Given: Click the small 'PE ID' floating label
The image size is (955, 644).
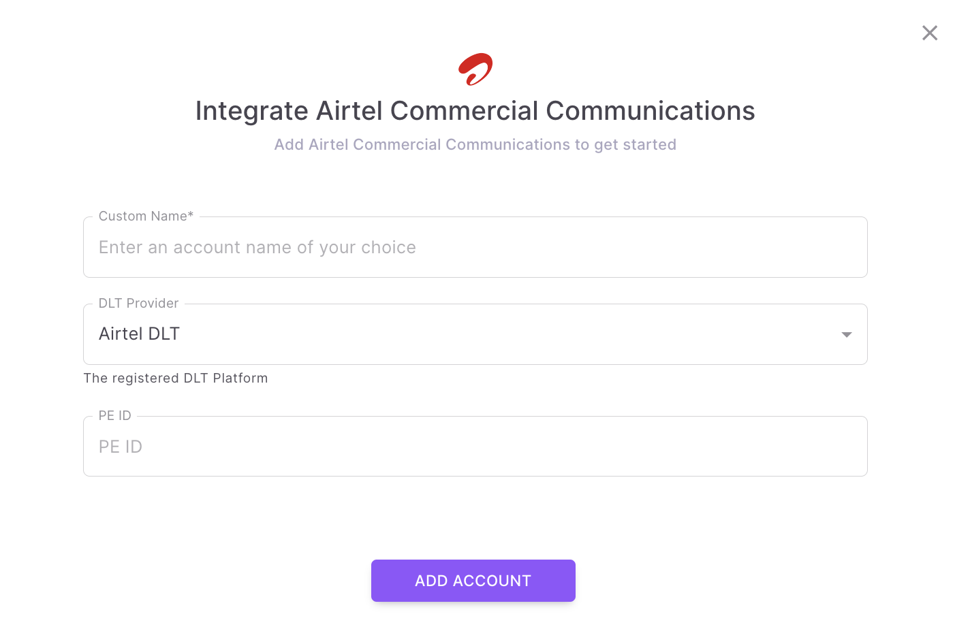Looking at the screenshot, I should pos(114,416).
